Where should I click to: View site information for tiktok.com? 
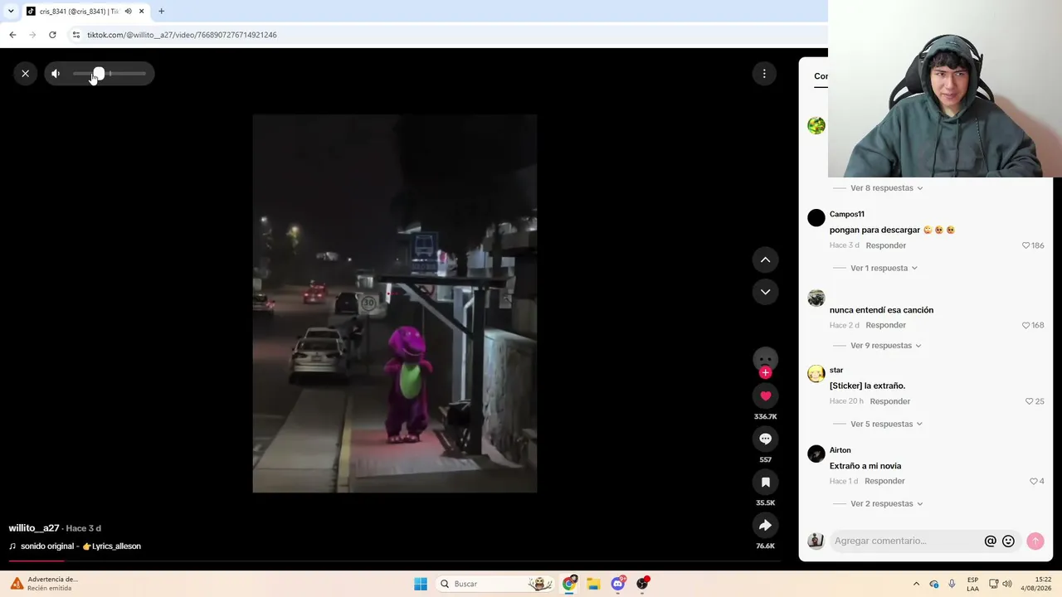[x=76, y=35]
